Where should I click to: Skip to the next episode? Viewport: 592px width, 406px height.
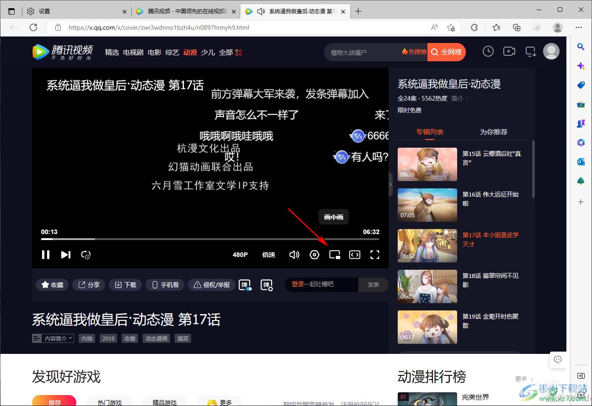coord(66,255)
